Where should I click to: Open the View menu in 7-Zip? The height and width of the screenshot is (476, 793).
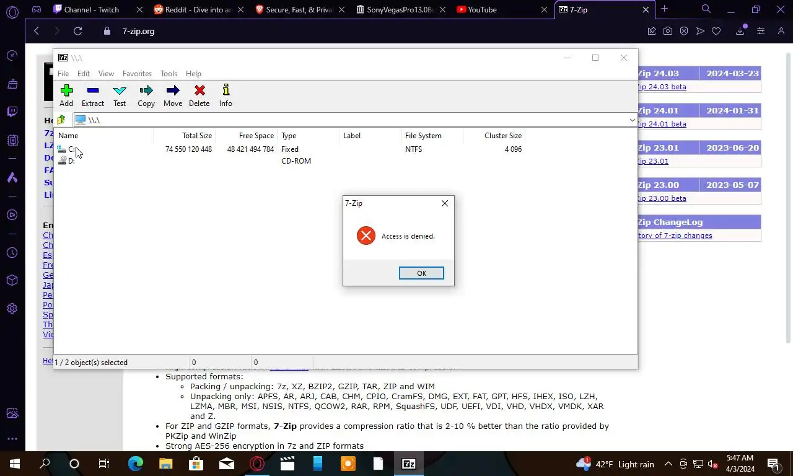(x=106, y=73)
